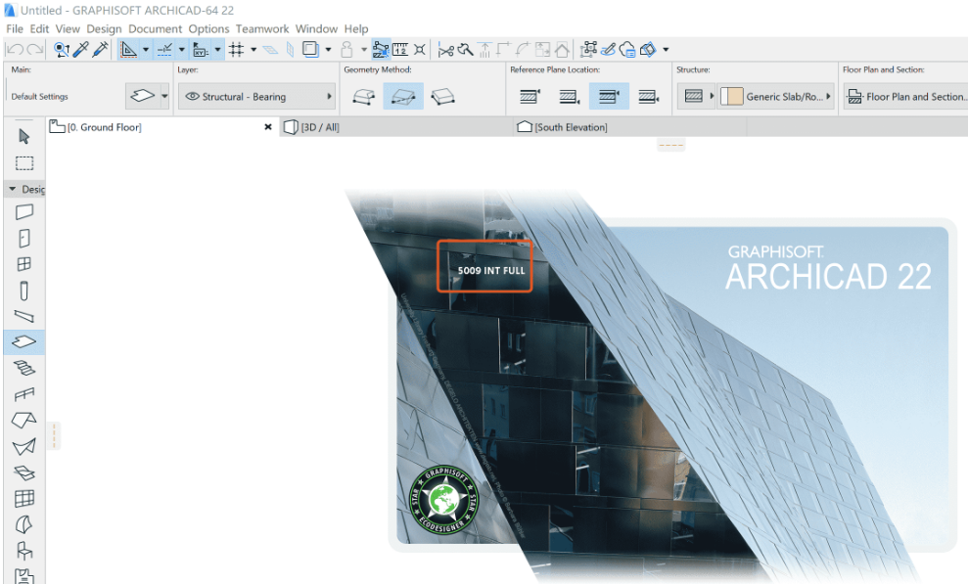Viewport: 968px width, 584px height.
Task: Select the Rectangular geometry method
Action: (403, 96)
